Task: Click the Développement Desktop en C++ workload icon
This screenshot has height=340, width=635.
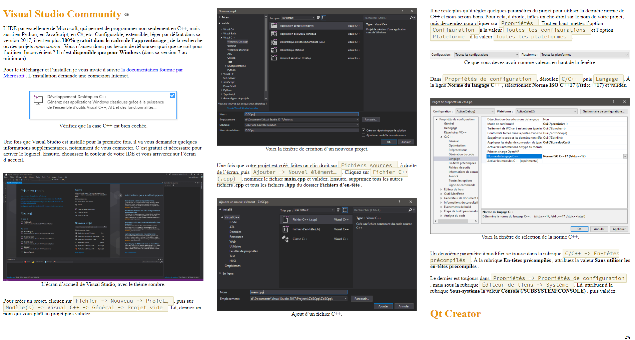Action: click(38, 99)
